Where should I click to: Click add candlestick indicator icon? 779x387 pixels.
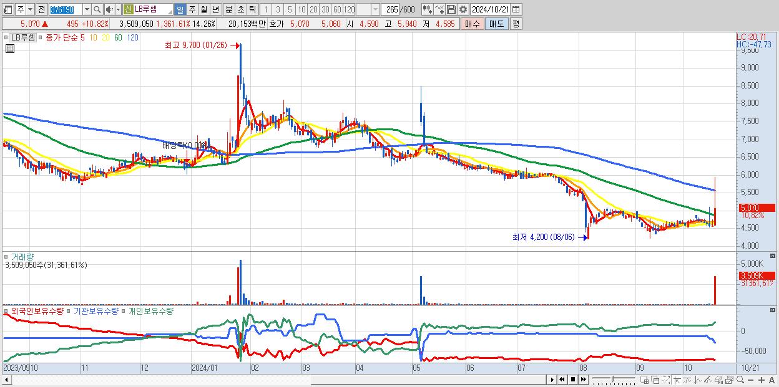coord(428,9)
